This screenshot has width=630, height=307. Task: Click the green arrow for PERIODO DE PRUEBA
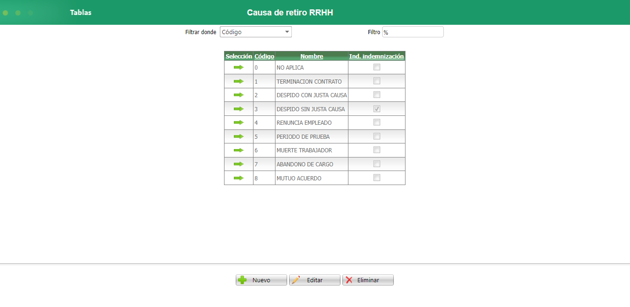(239, 136)
